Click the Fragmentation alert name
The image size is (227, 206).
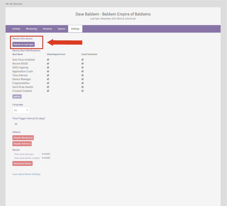(21, 83)
